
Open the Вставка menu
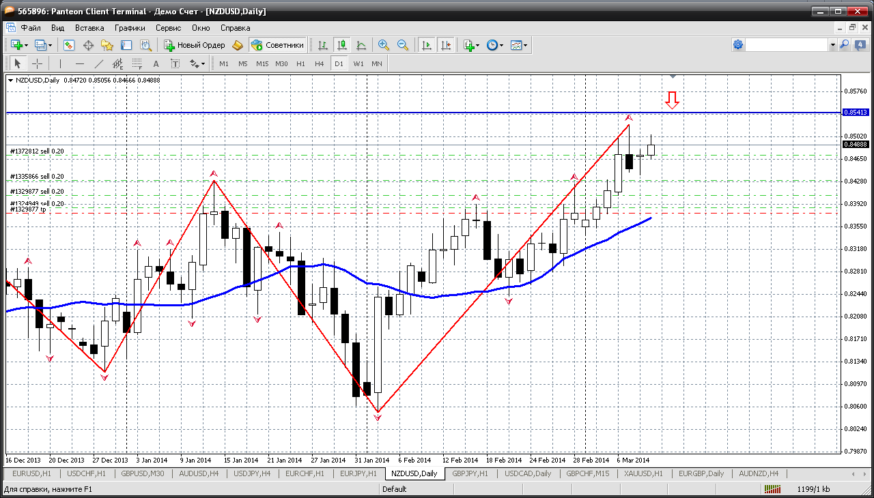tap(89, 28)
